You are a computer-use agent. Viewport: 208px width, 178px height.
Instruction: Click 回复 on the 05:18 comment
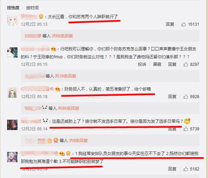[172, 96]
